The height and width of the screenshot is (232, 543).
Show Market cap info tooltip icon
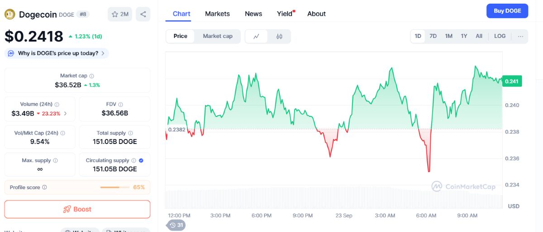92,76
